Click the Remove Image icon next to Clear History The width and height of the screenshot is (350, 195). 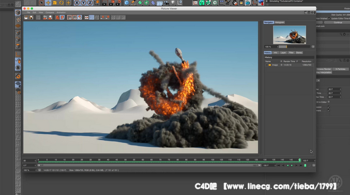51,18
